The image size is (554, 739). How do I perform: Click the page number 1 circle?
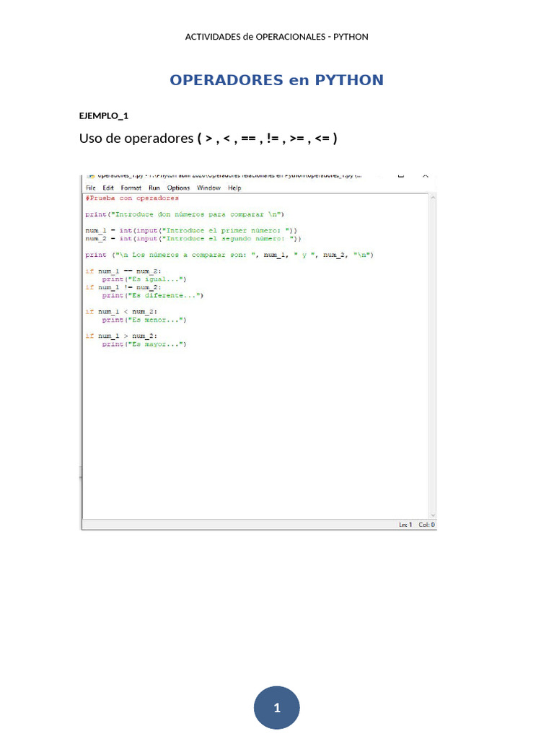tap(277, 708)
